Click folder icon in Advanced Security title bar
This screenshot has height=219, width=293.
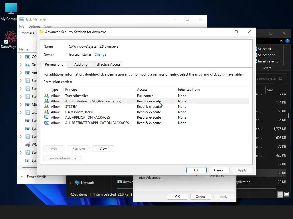coord(41,32)
